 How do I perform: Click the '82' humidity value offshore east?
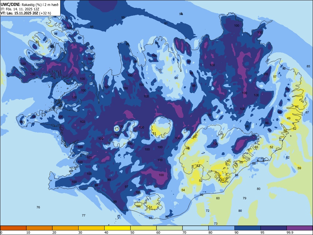coord(288,158)
